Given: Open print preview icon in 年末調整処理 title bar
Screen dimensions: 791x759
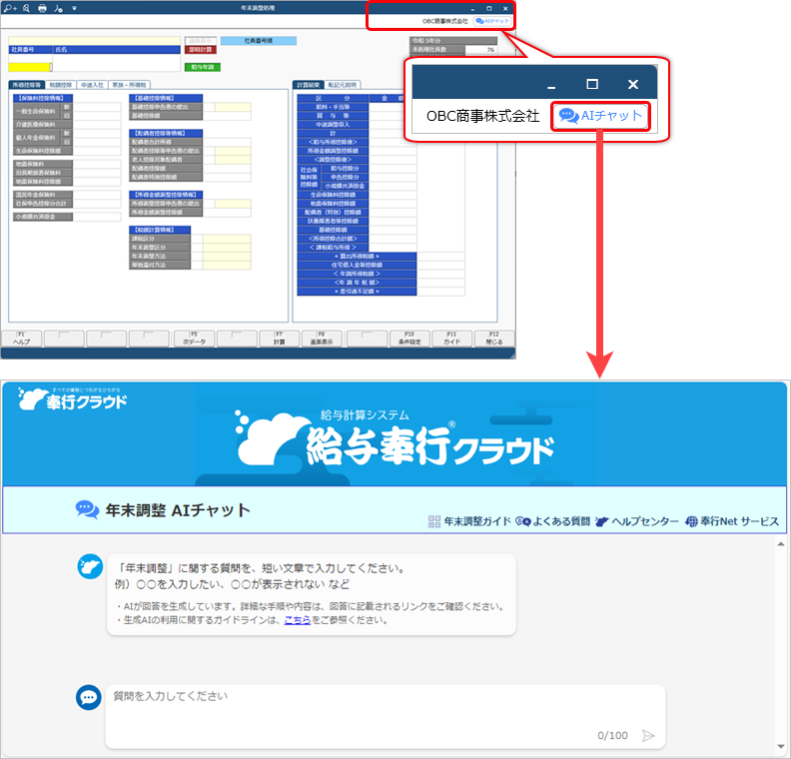Looking at the screenshot, I should coord(26,8).
